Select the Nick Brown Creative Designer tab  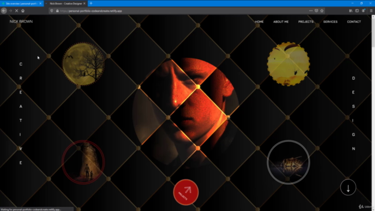(66, 4)
